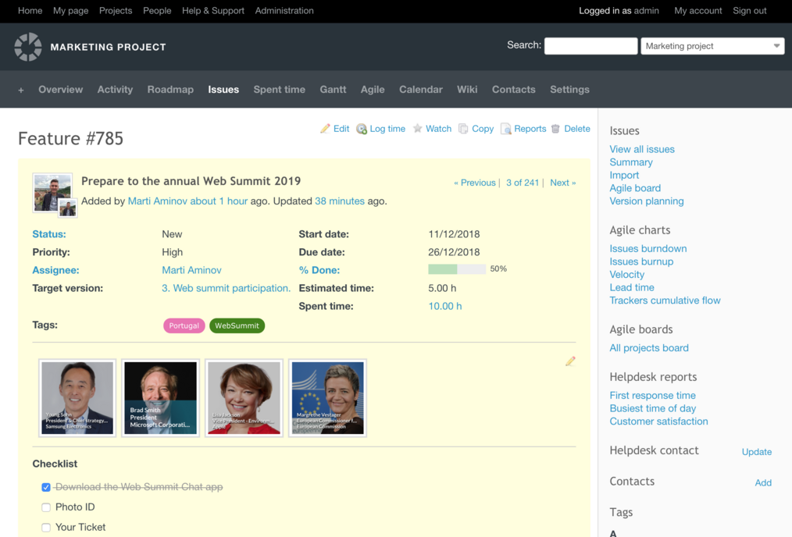Click the Copy issue icon
The height and width of the screenshot is (537, 792).
click(x=463, y=129)
